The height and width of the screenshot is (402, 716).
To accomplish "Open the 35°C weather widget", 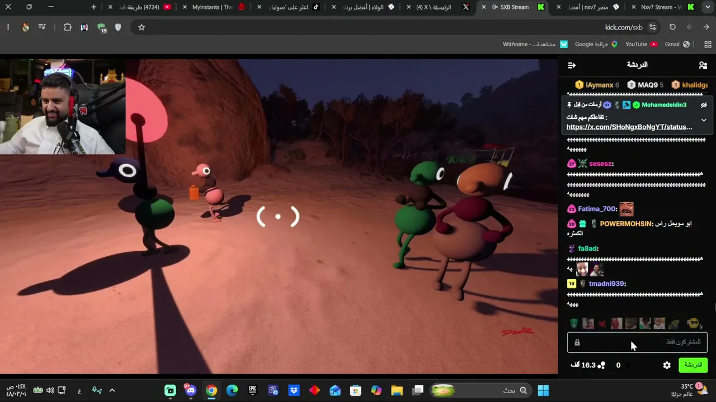I will (690, 390).
